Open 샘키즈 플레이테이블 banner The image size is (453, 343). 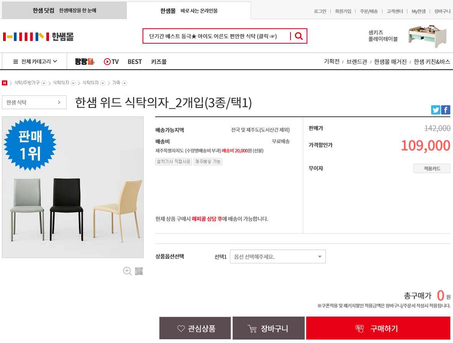coord(408,36)
